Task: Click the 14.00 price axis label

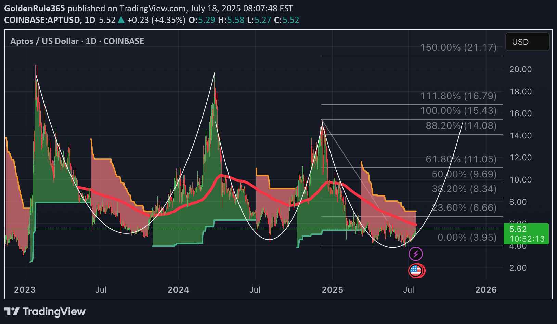Action: point(520,136)
